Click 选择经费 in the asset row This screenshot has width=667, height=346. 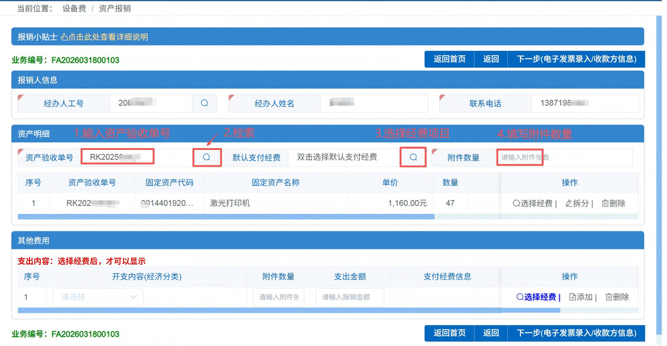(x=533, y=203)
